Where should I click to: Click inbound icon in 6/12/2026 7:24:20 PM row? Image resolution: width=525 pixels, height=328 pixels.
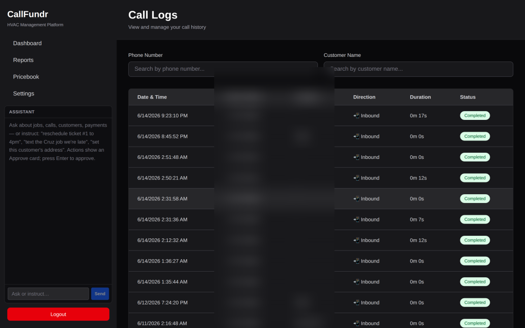[x=356, y=302]
